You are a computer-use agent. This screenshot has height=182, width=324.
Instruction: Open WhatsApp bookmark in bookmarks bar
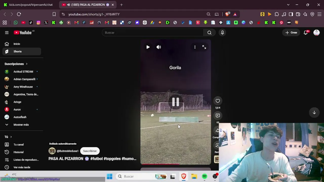coord(16,22)
